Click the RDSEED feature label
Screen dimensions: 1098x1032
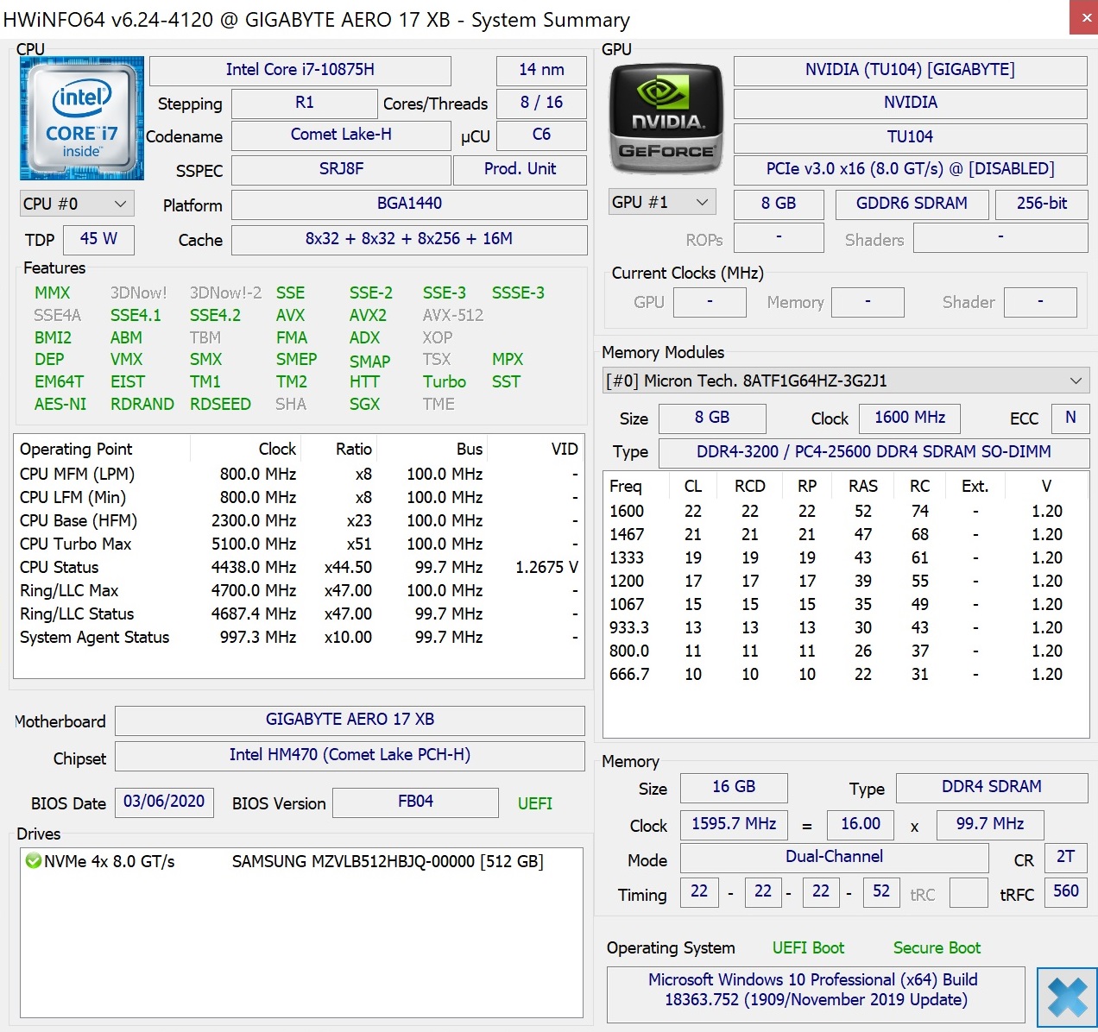[x=220, y=405]
